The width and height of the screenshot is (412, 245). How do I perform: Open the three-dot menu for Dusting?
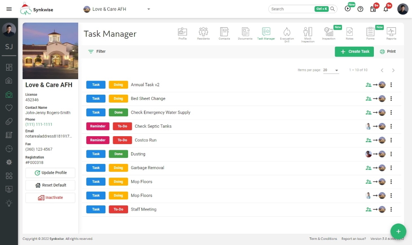pos(391,154)
